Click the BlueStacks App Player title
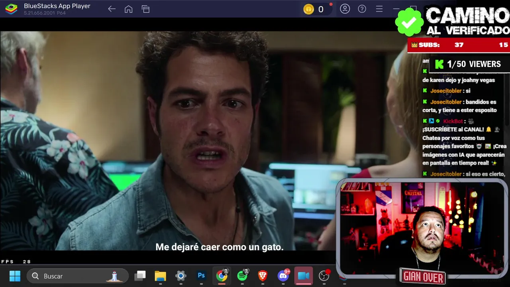The image size is (510, 287). coord(57,6)
